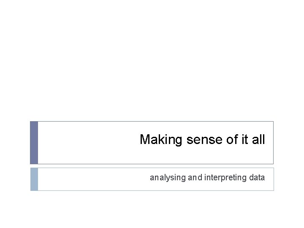The height and width of the screenshot is (228, 304).
Task: Click the blank area below the subtitle box
Action: pos(152,209)
